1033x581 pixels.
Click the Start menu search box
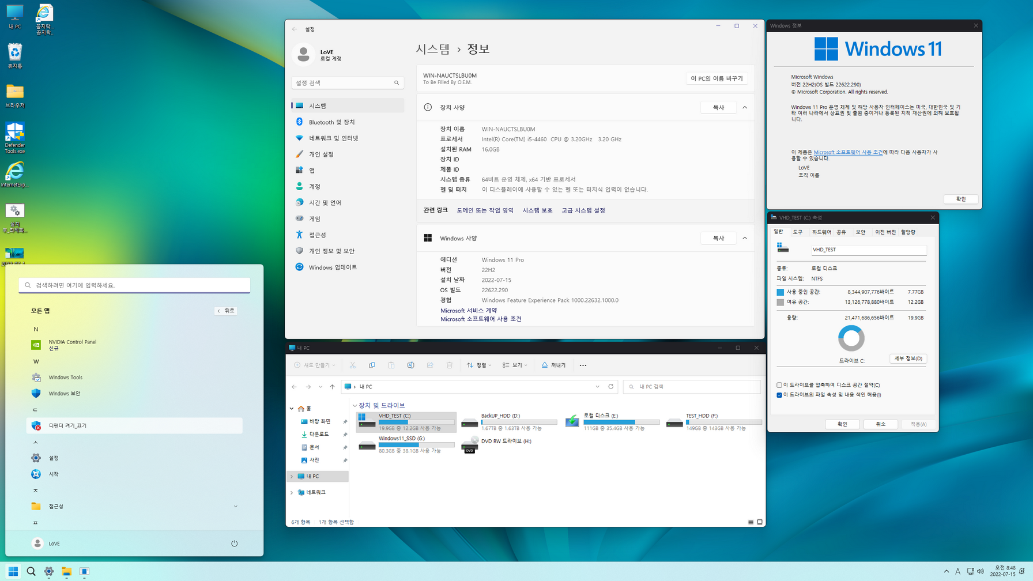pos(134,285)
